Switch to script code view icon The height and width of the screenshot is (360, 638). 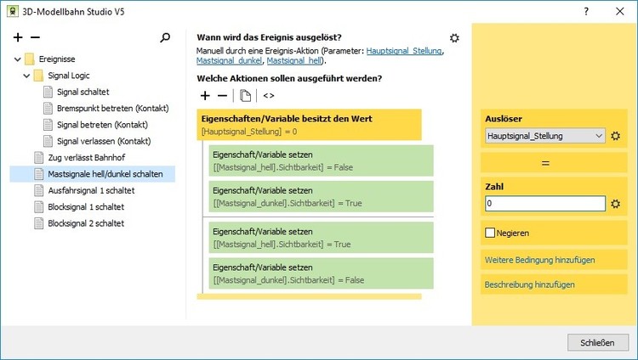click(269, 95)
